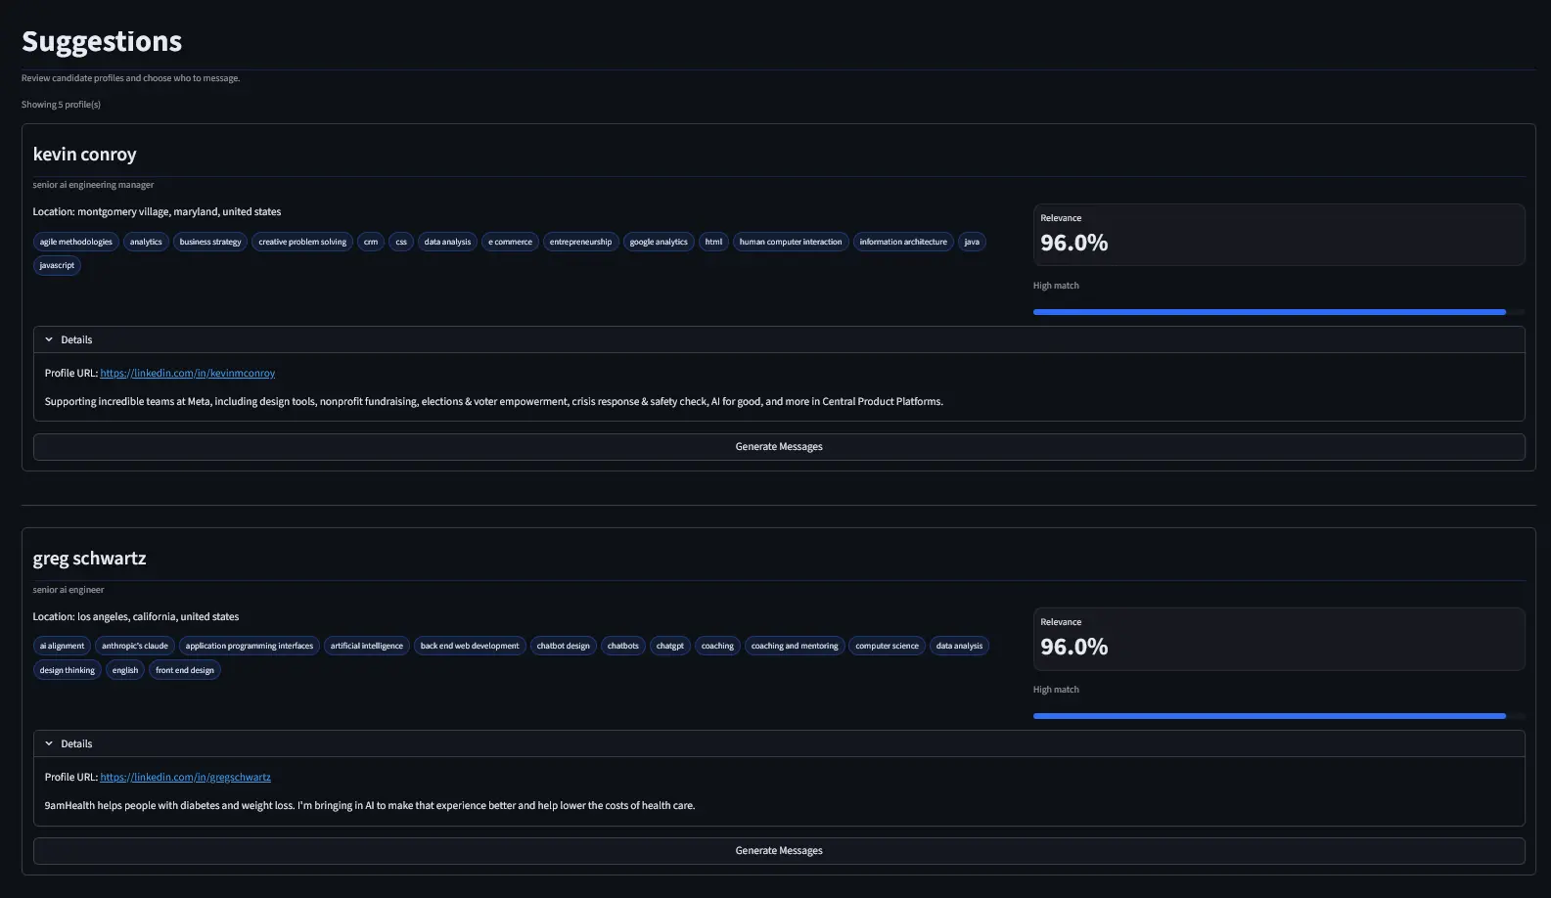Click the 'google analytics' tag
Image resolution: width=1551 pixels, height=898 pixels.
658,242
